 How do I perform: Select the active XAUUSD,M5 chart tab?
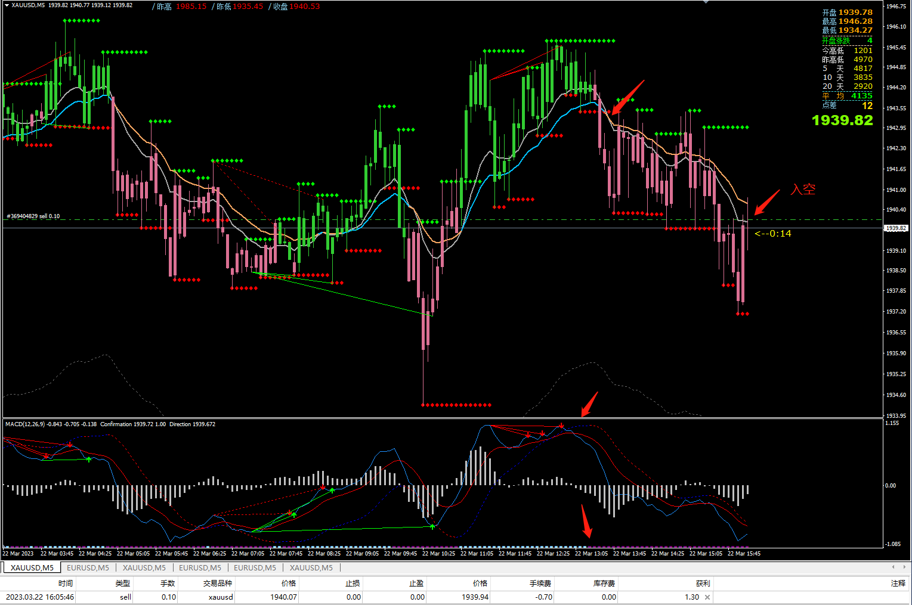(32, 568)
